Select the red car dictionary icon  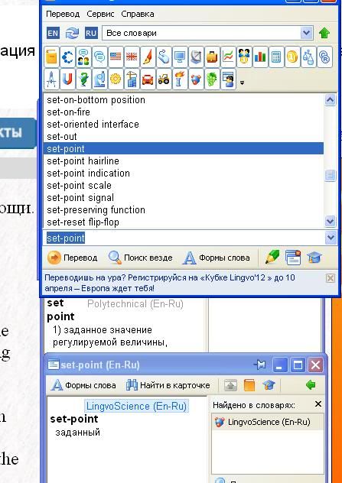pyautogui.click(x=148, y=79)
